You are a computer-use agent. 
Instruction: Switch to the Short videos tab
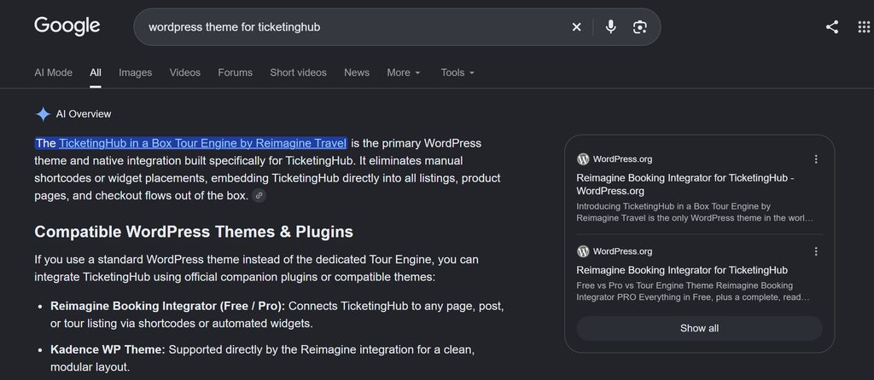298,72
